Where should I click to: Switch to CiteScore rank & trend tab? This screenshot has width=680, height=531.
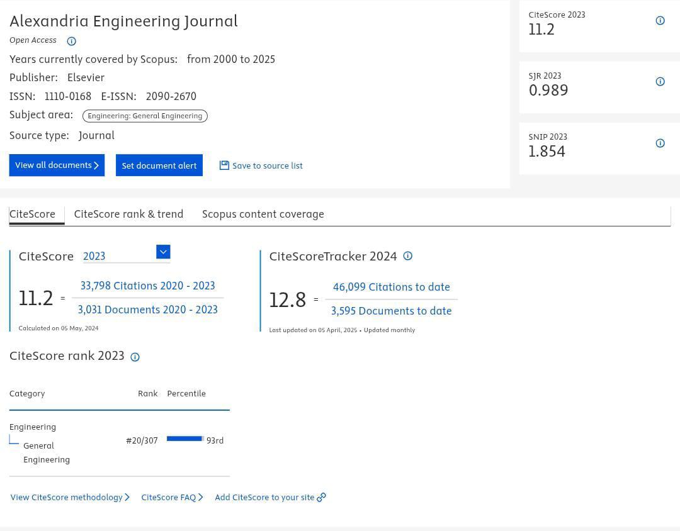coord(128,214)
